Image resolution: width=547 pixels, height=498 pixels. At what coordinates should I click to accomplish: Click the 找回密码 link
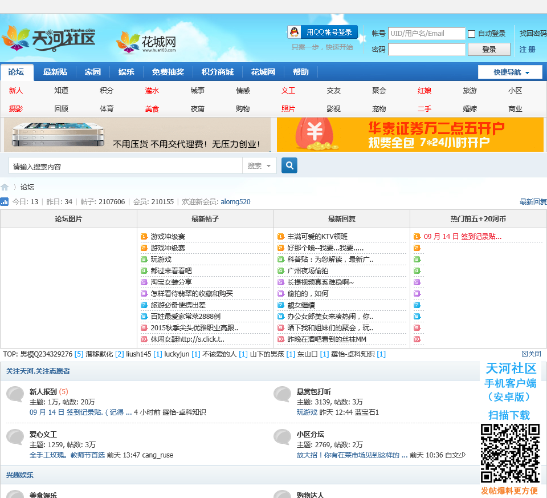(x=533, y=33)
